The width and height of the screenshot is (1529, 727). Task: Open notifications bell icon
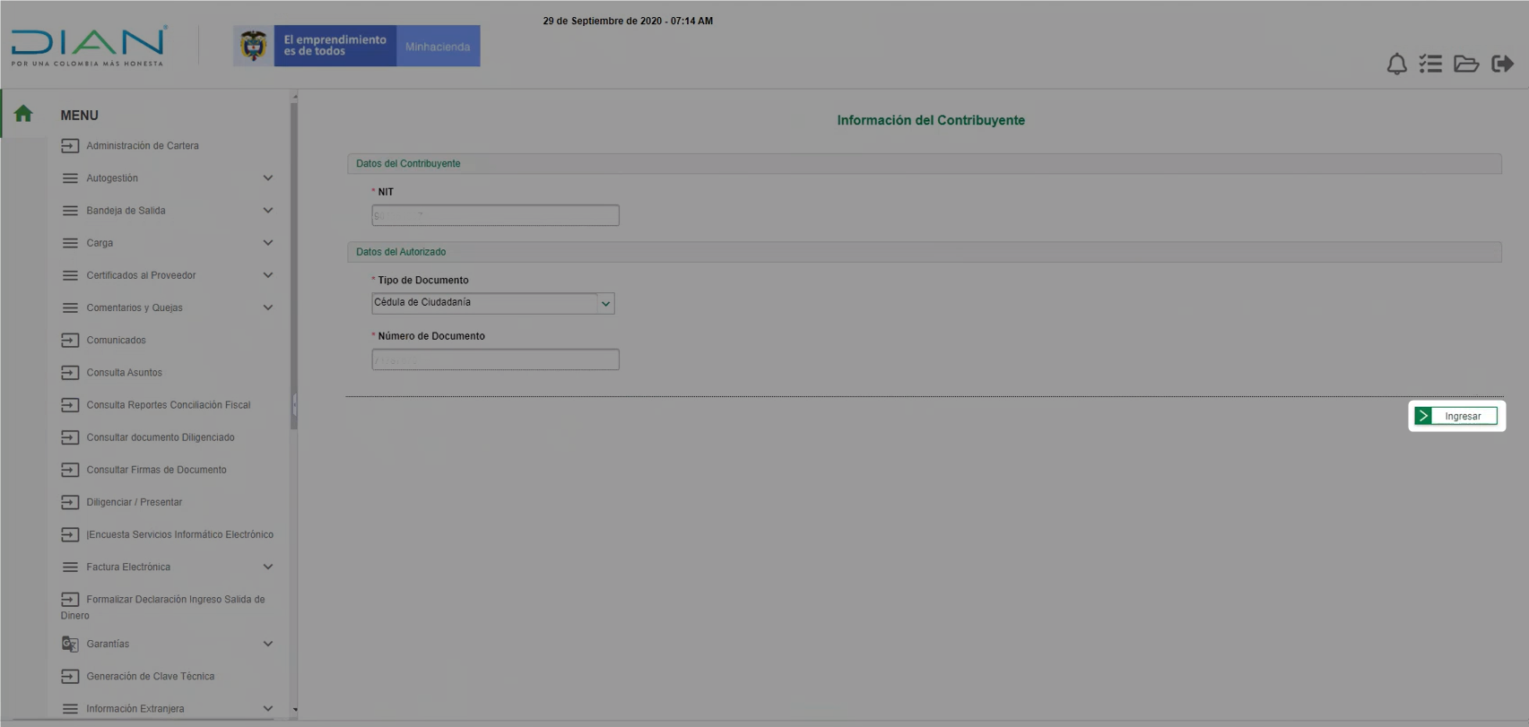(1396, 64)
